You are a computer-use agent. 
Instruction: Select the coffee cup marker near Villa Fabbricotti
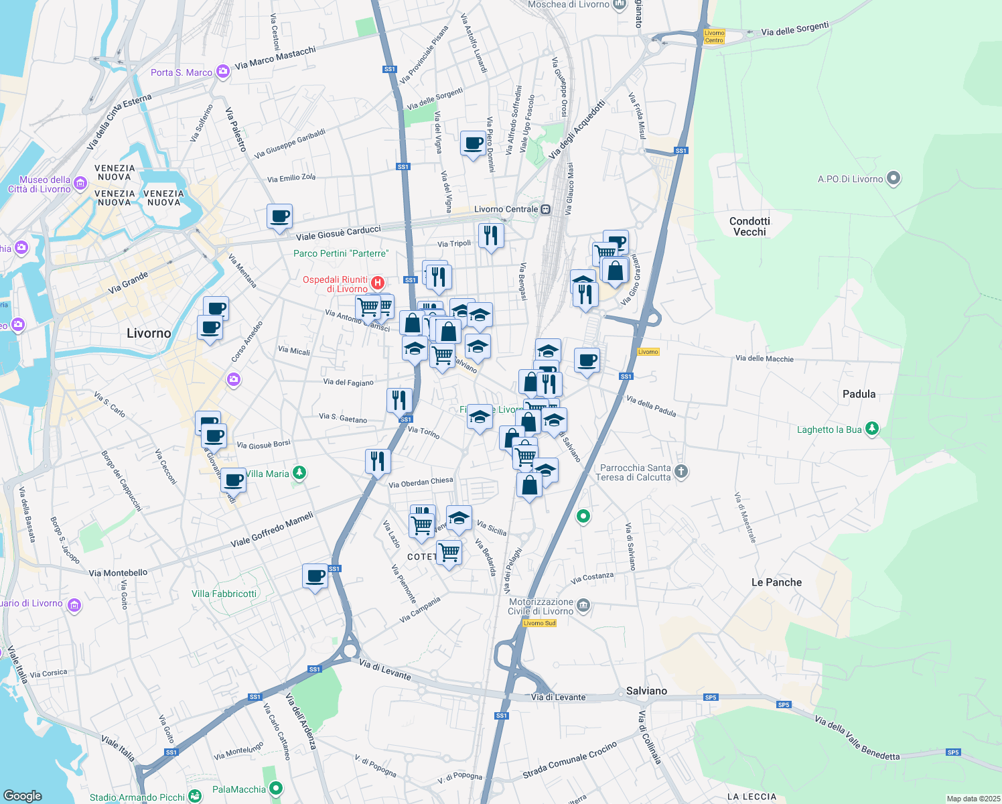click(314, 576)
